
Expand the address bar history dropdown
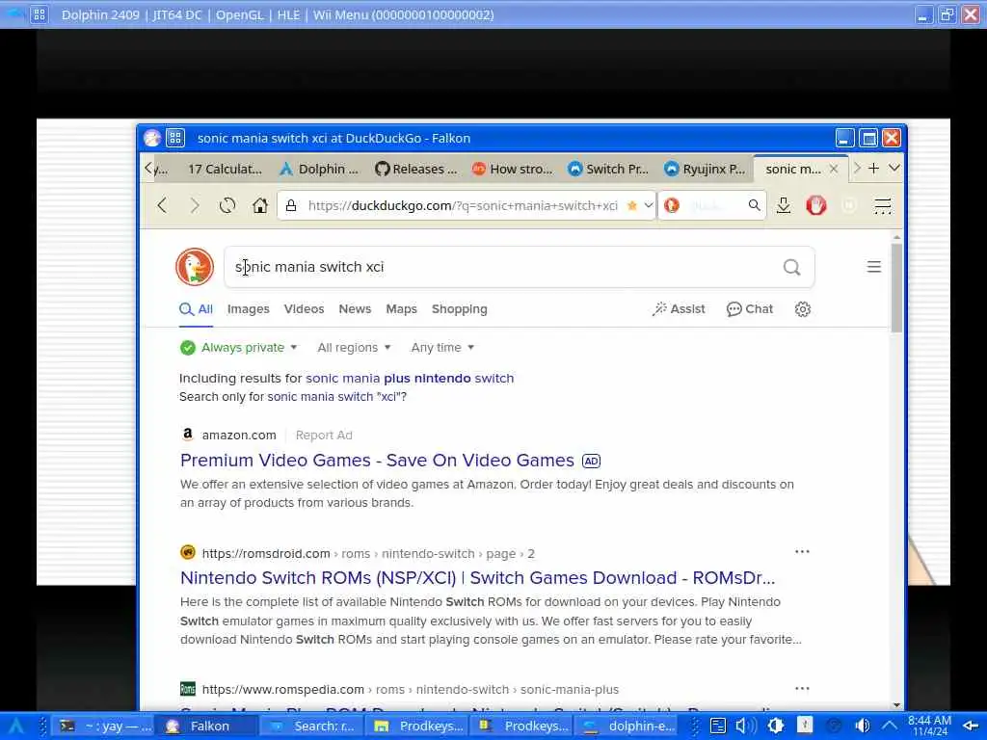click(x=649, y=205)
